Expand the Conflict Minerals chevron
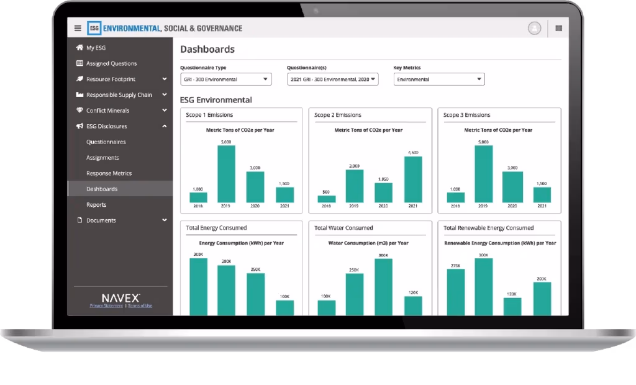The height and width of the screenshot is (385, 636). coord(164,111)
